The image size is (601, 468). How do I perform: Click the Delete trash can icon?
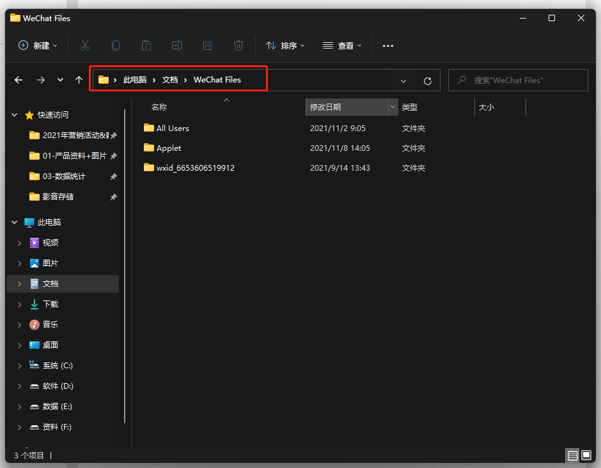coord(238,45)
